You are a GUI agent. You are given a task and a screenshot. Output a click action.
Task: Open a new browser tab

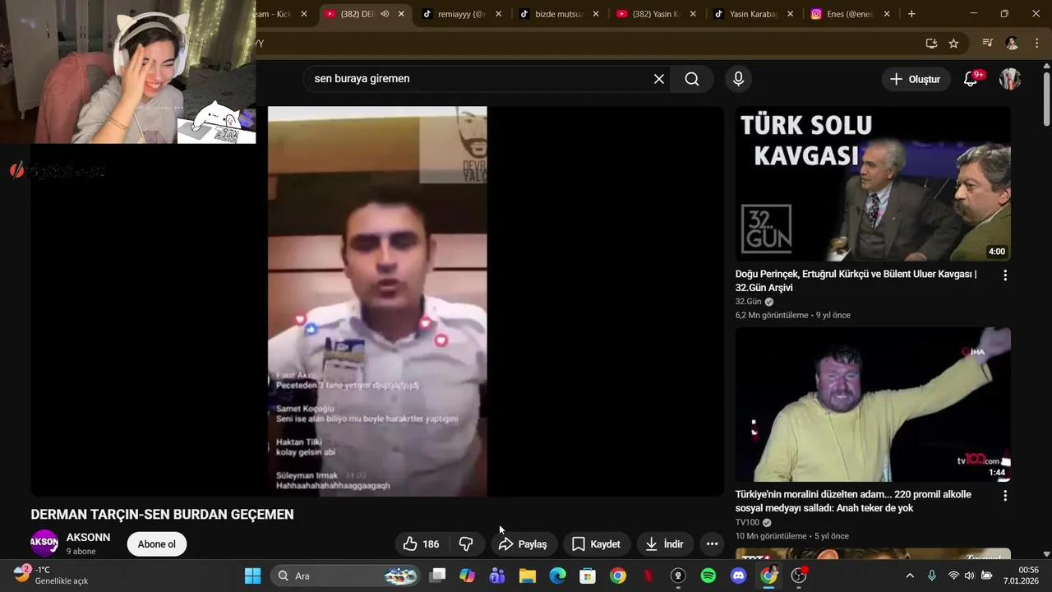point(911,14)
